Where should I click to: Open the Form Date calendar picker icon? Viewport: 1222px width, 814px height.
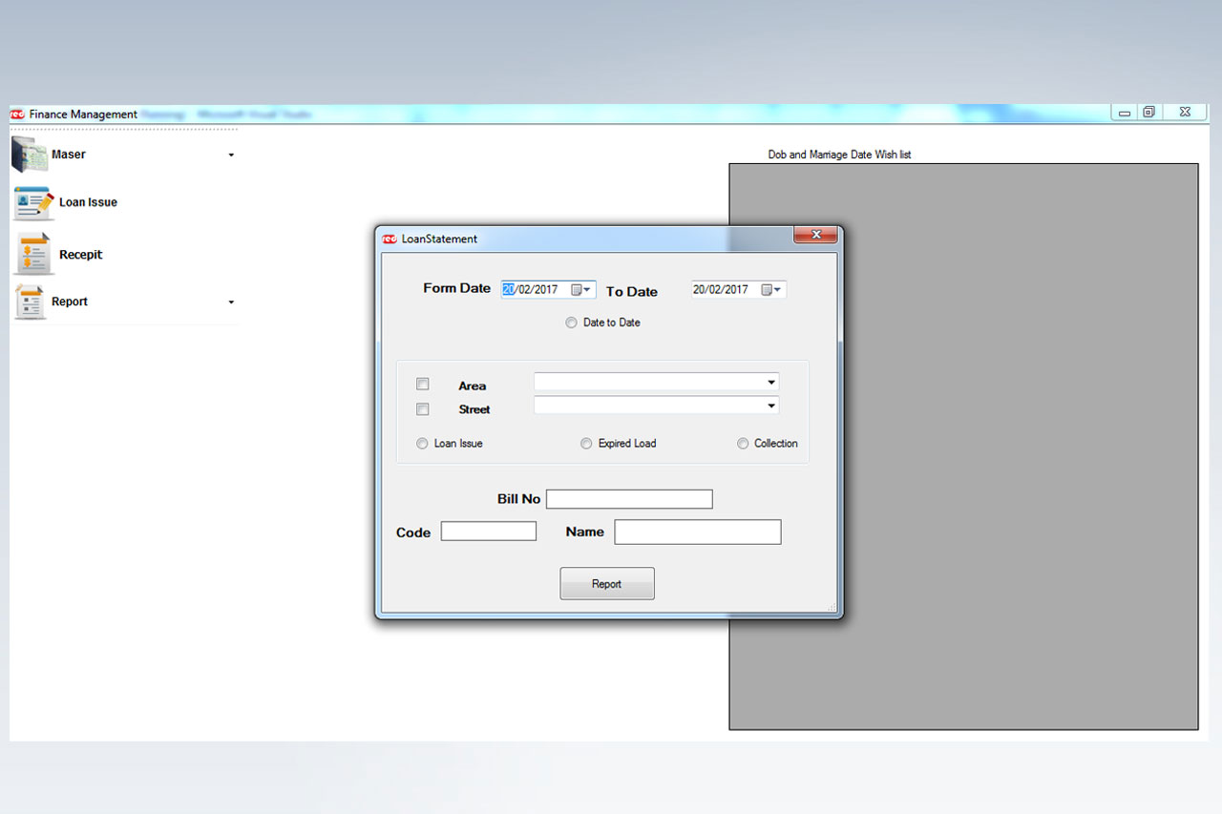tap(577, 290)
